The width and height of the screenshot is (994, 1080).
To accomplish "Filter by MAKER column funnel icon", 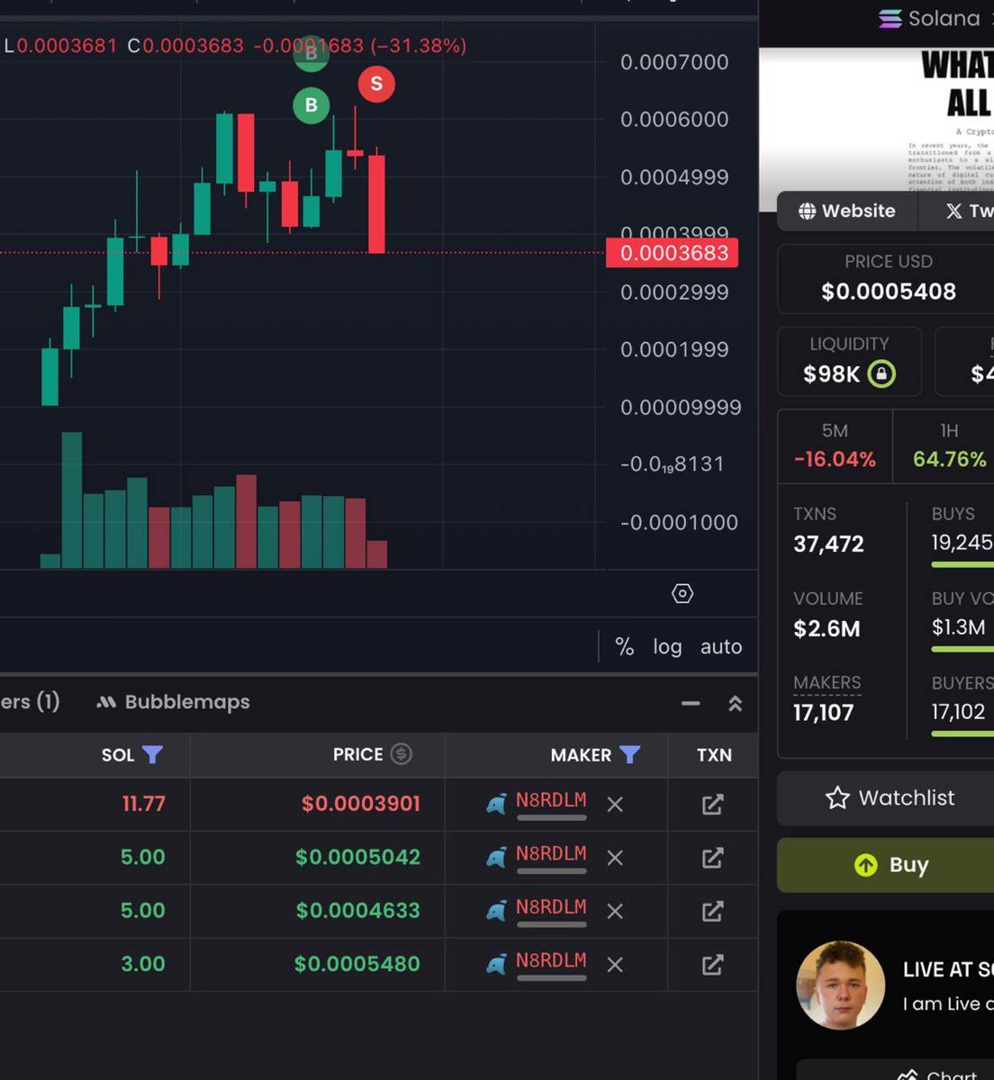I will pyautogui.click(x=629, y=754).
